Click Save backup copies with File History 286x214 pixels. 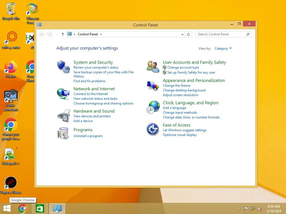pos(103,74)
